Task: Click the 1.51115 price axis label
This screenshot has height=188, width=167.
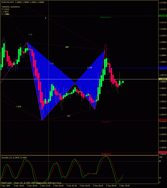Action: 163,23
